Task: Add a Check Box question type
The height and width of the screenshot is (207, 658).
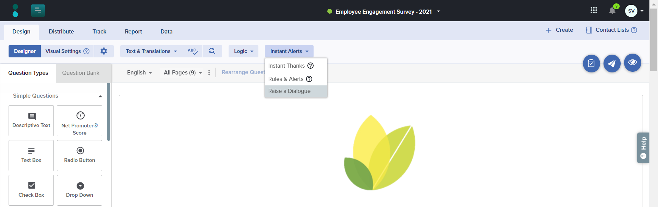Action: coord(31,190)
